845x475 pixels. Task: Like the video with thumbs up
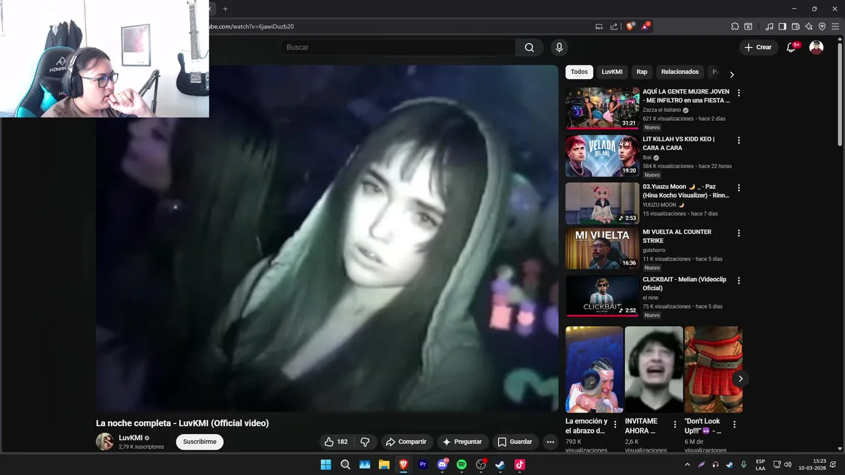point(336,442)
